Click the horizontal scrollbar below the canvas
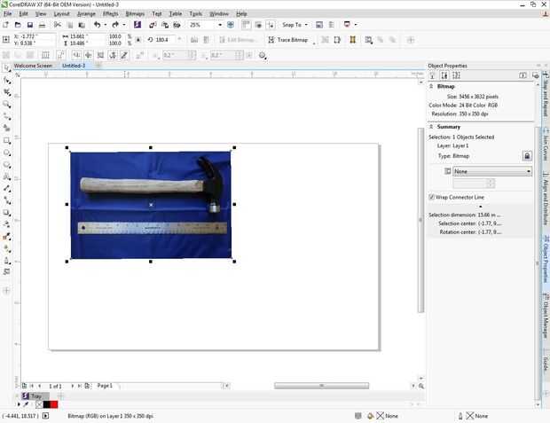The width and height of the screenshot is (550, 423). pyautogui.click(x=321, y=386)
